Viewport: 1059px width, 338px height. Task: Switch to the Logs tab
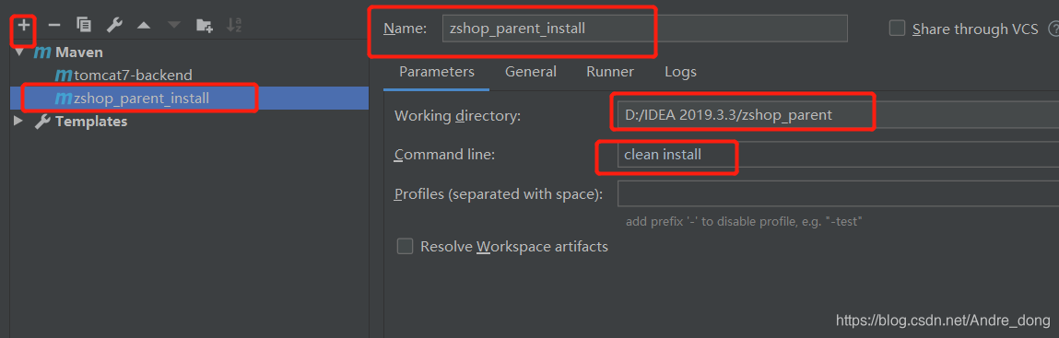680,72
